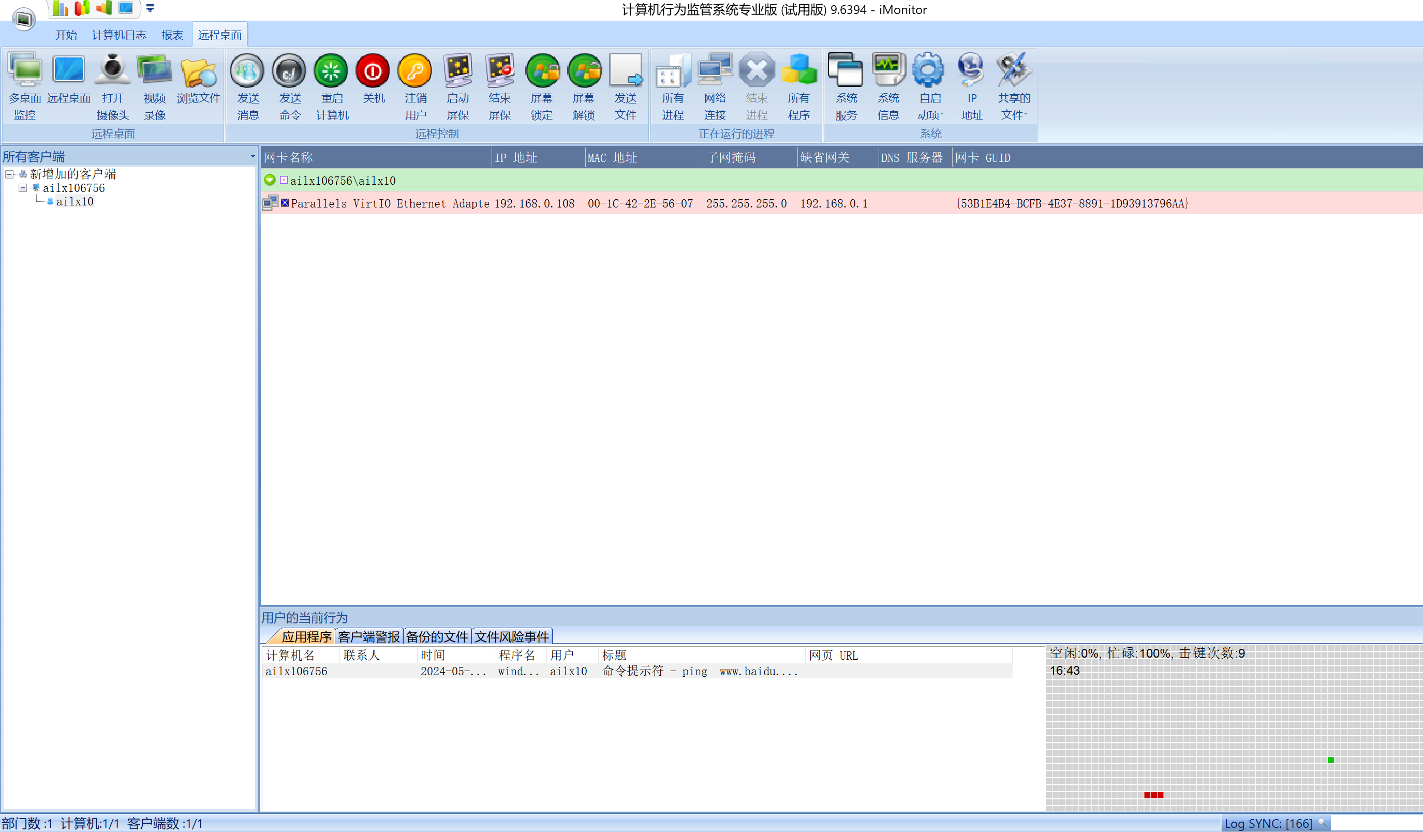Image resolution: width=1423 pixels, height=832 pixels.
Task: Open the remote camera
Action: 112,86
